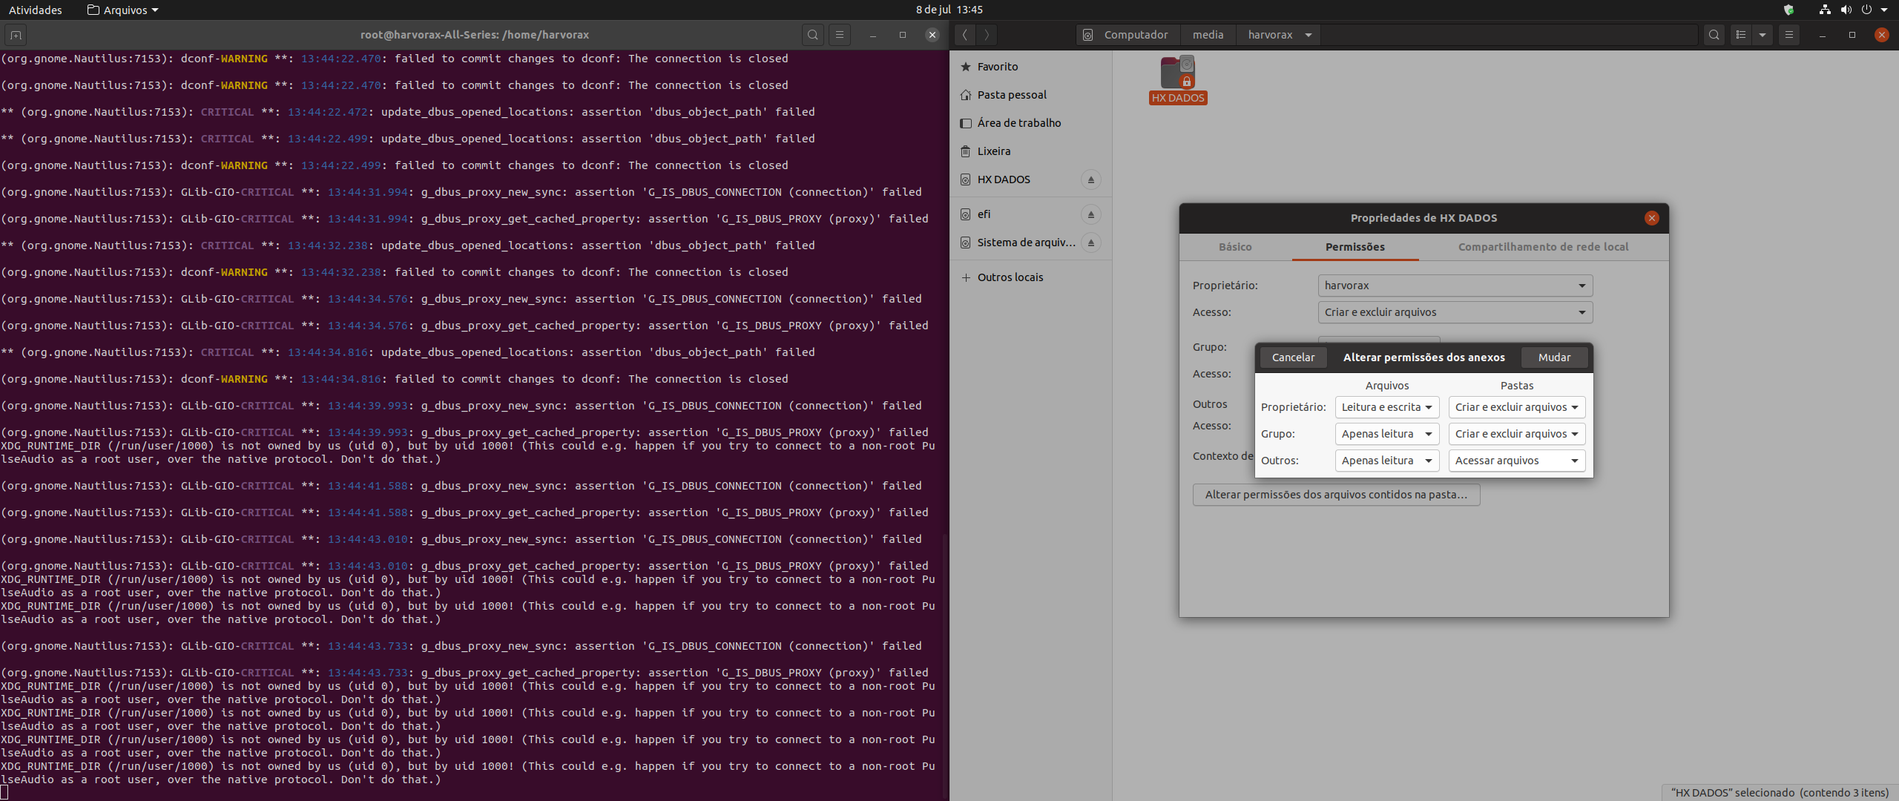Click the Mudar button
1899x801 pixels.
(1554, 357)
